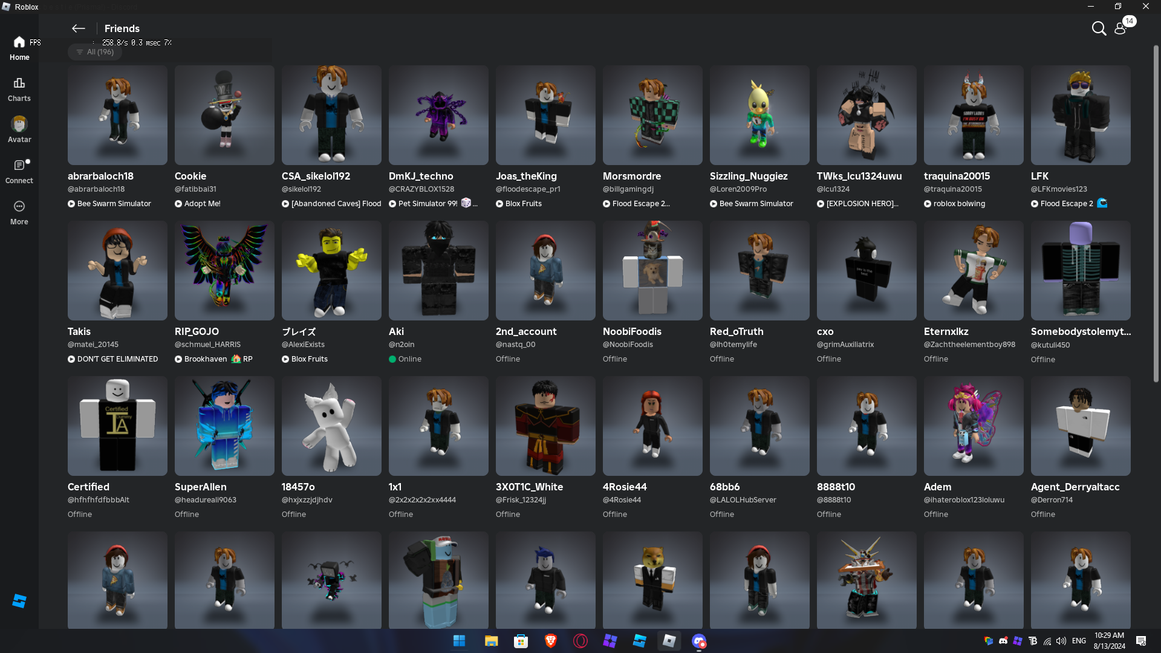Image resolution: width=1161 pixels, height=653 pixels.
Task: Open the More menu icon
Action: click(19, 212)
